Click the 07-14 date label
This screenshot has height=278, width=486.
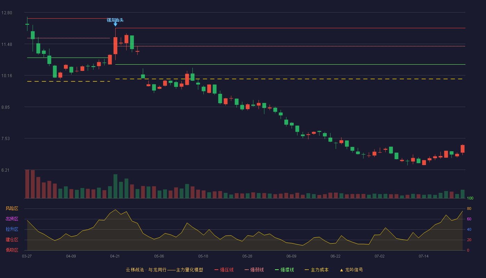click(x=424, y=256)
